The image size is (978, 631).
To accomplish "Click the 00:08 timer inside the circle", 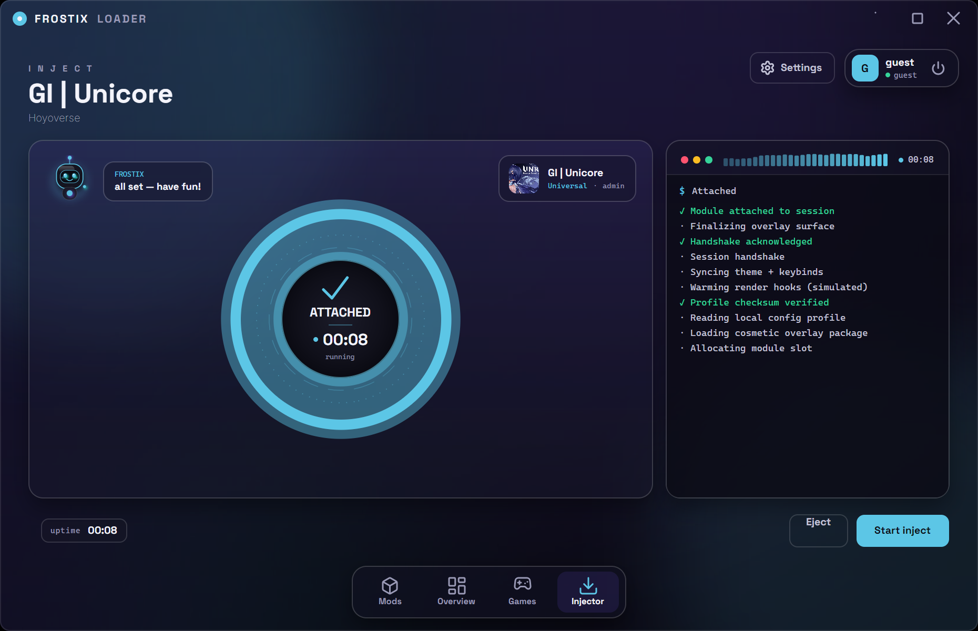I will pyautogui.click(x=345, y=340).
